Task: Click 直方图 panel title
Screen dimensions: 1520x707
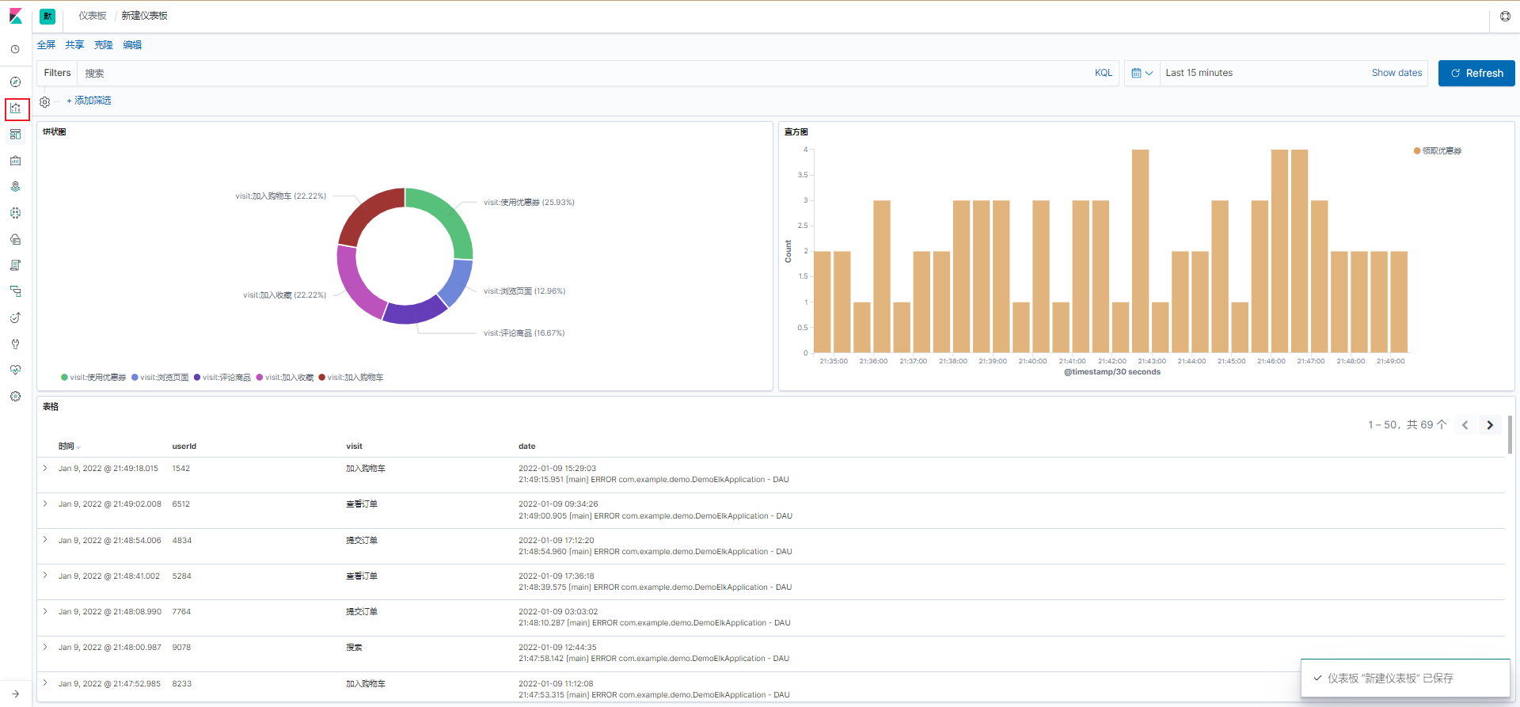Action: (796, 132)
